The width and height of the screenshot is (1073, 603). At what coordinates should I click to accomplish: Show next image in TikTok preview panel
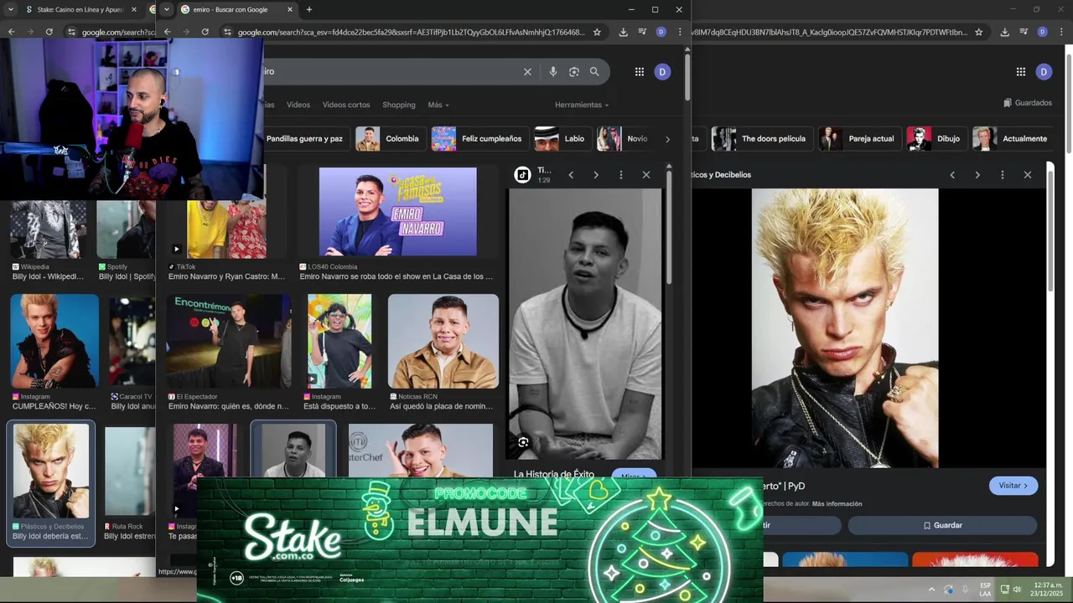[596, 175]
